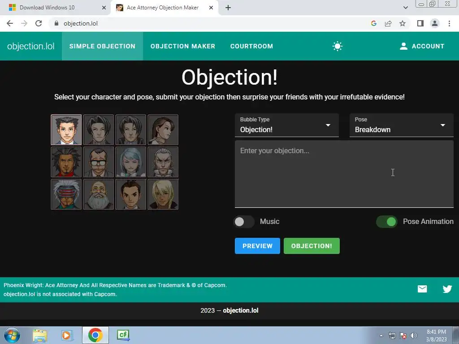Screen dimensions: 459x344
Task: Submit with green Objection! button
Action: pos(312,246)
